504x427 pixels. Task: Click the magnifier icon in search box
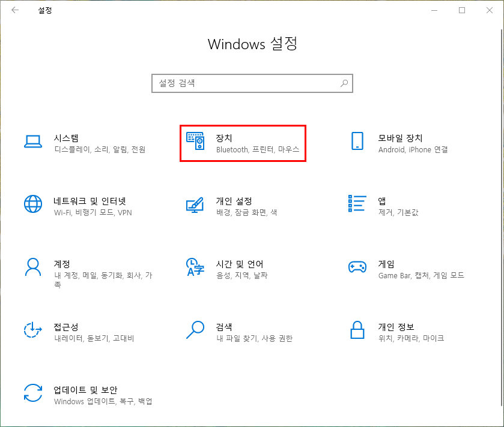[344, 83]
